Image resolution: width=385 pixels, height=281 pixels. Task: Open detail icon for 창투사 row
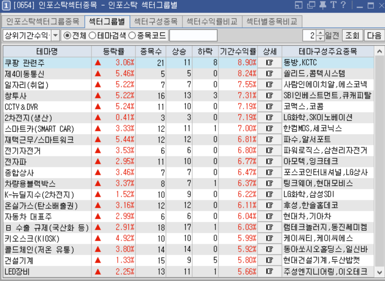pyautogui.click(x=269, y=96)
